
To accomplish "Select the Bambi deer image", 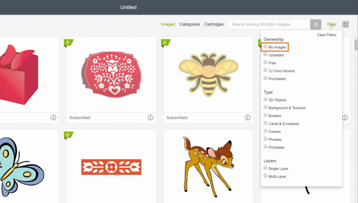I will pyautogui.click(x=208, y=166).
